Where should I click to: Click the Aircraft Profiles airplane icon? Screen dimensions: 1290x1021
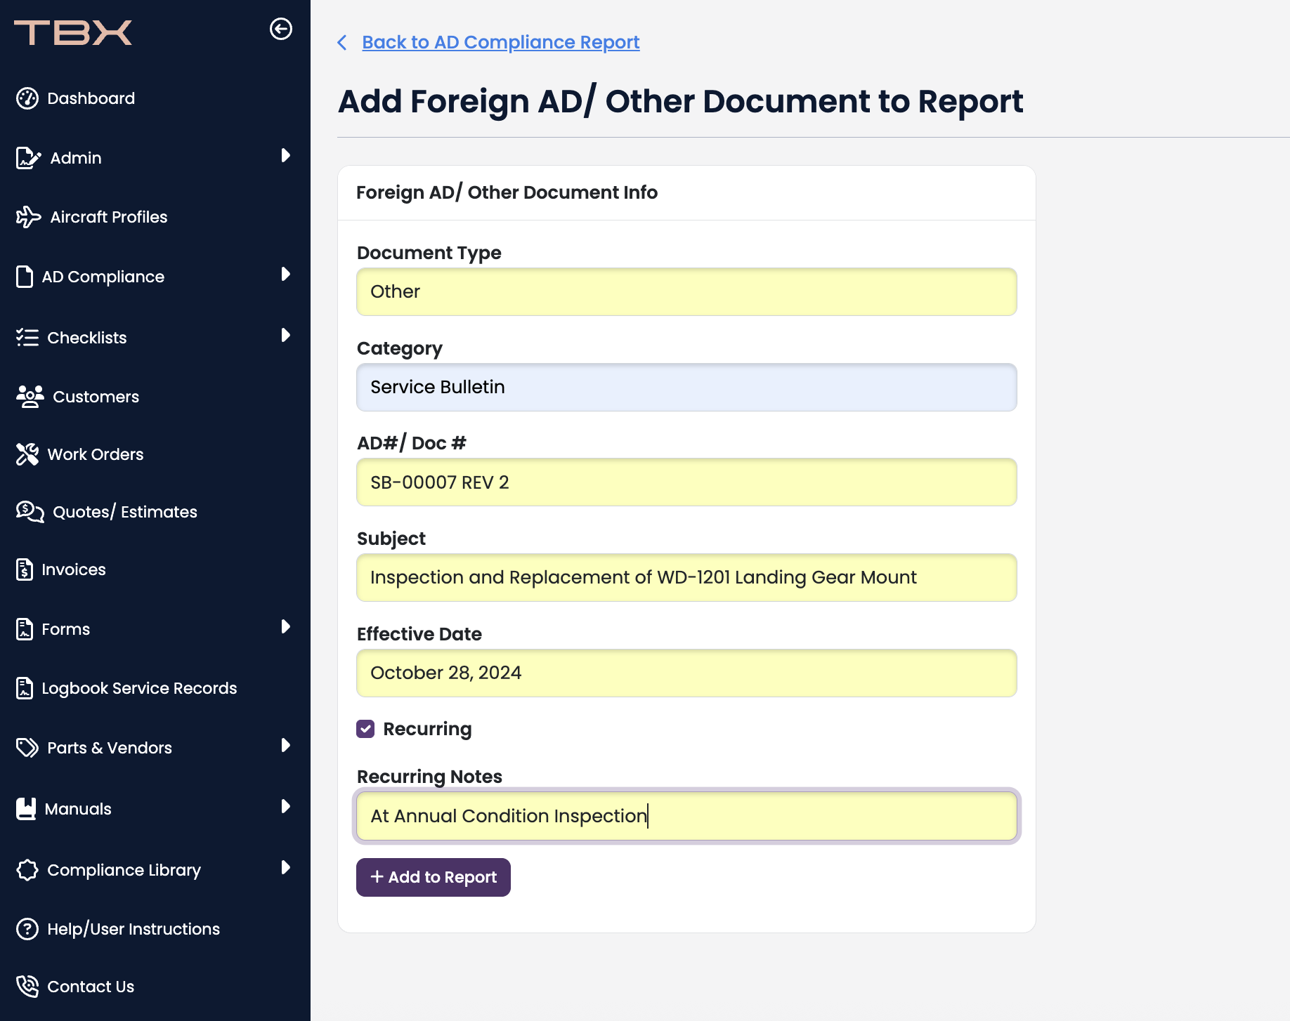(28, 217)
